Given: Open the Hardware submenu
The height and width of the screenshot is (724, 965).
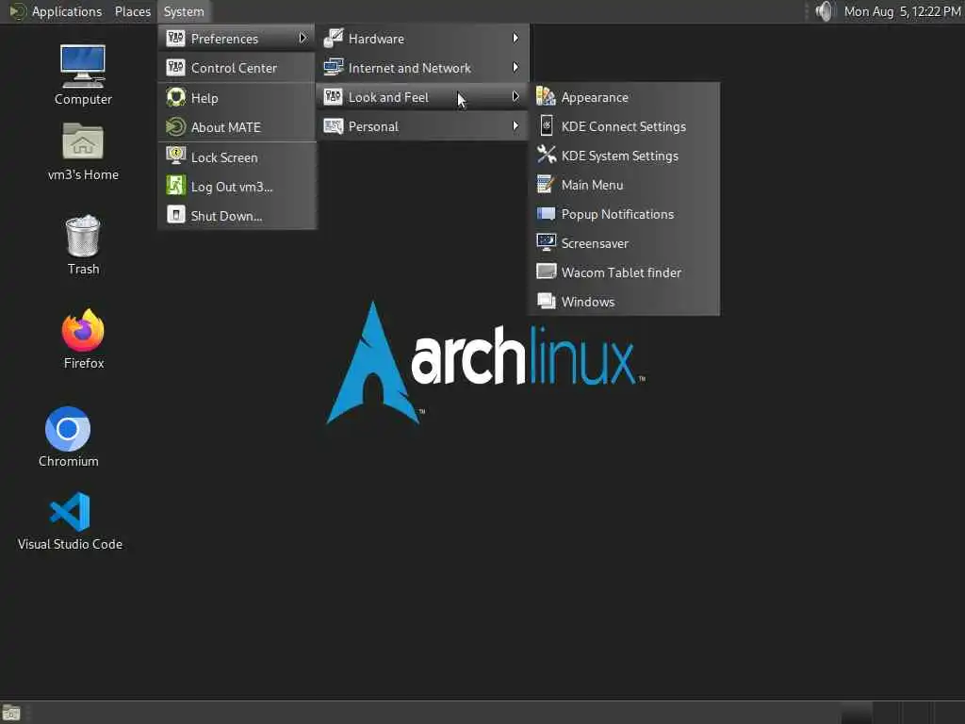Looking at the screenshot, I should pyautogui.click(x=422, y=38).
